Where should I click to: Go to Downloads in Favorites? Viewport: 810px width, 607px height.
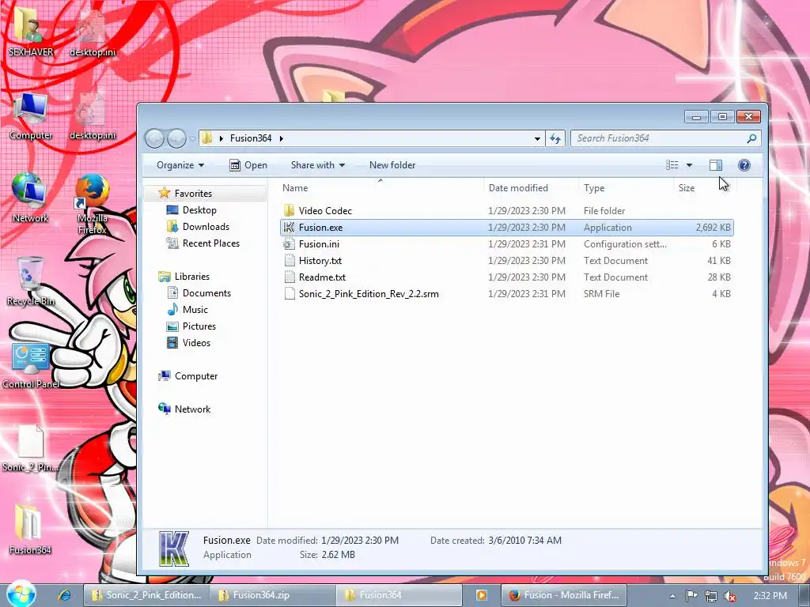(x=206, y=227)
